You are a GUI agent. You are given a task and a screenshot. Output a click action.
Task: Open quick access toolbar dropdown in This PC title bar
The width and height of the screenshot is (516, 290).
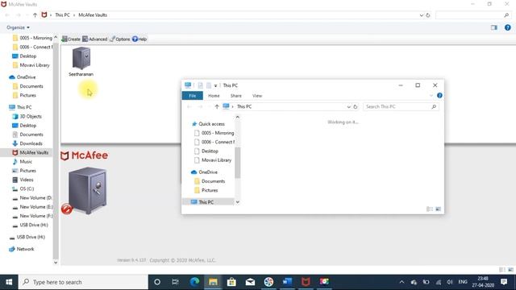pos(215,85)
